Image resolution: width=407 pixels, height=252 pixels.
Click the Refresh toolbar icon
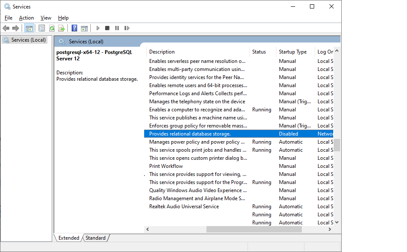click(52, 28)
